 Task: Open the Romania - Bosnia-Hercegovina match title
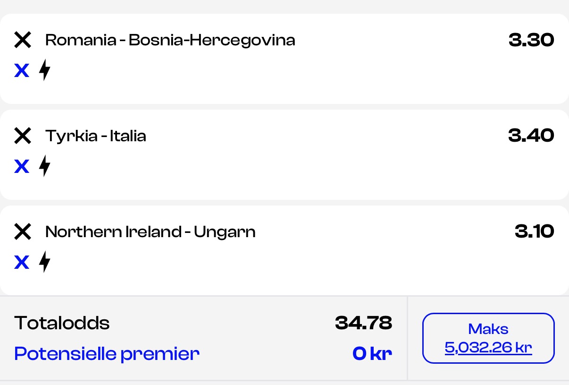point(170,40)
